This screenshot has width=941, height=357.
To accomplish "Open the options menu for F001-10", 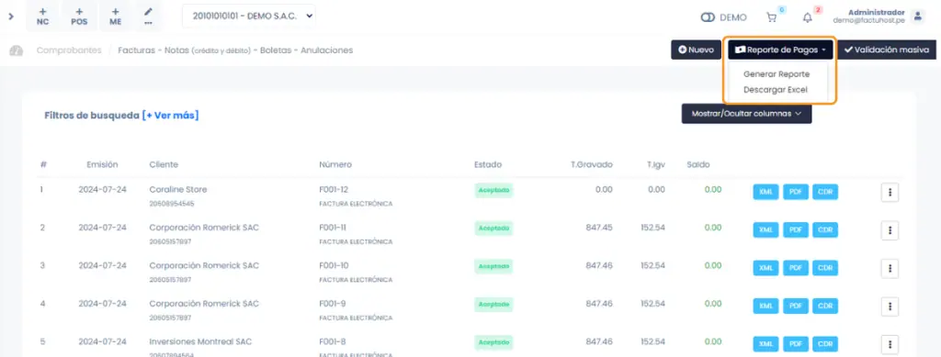I will pos(890,268).
